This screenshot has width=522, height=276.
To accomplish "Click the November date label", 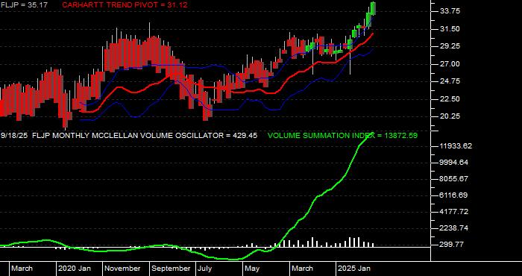I will click(x=123, y=269).
